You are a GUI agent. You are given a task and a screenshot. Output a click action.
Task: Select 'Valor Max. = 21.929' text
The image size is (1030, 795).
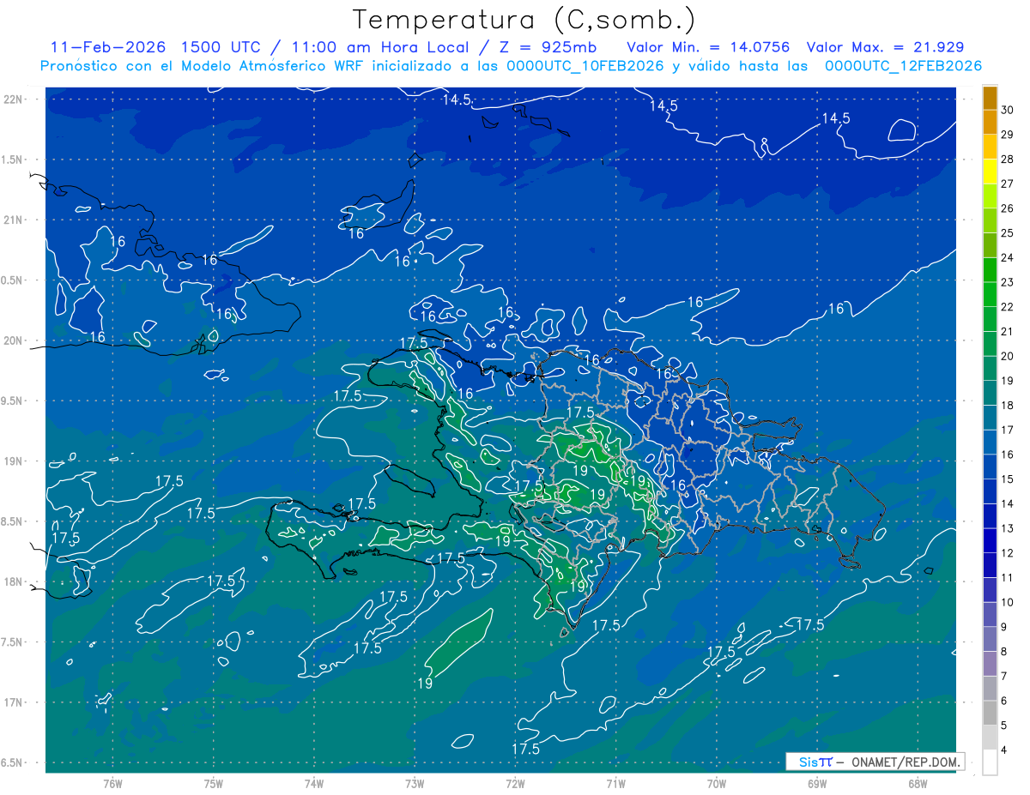click(885, 47)
